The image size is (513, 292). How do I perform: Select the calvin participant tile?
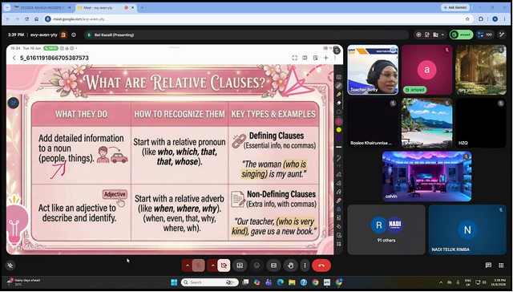427,176
